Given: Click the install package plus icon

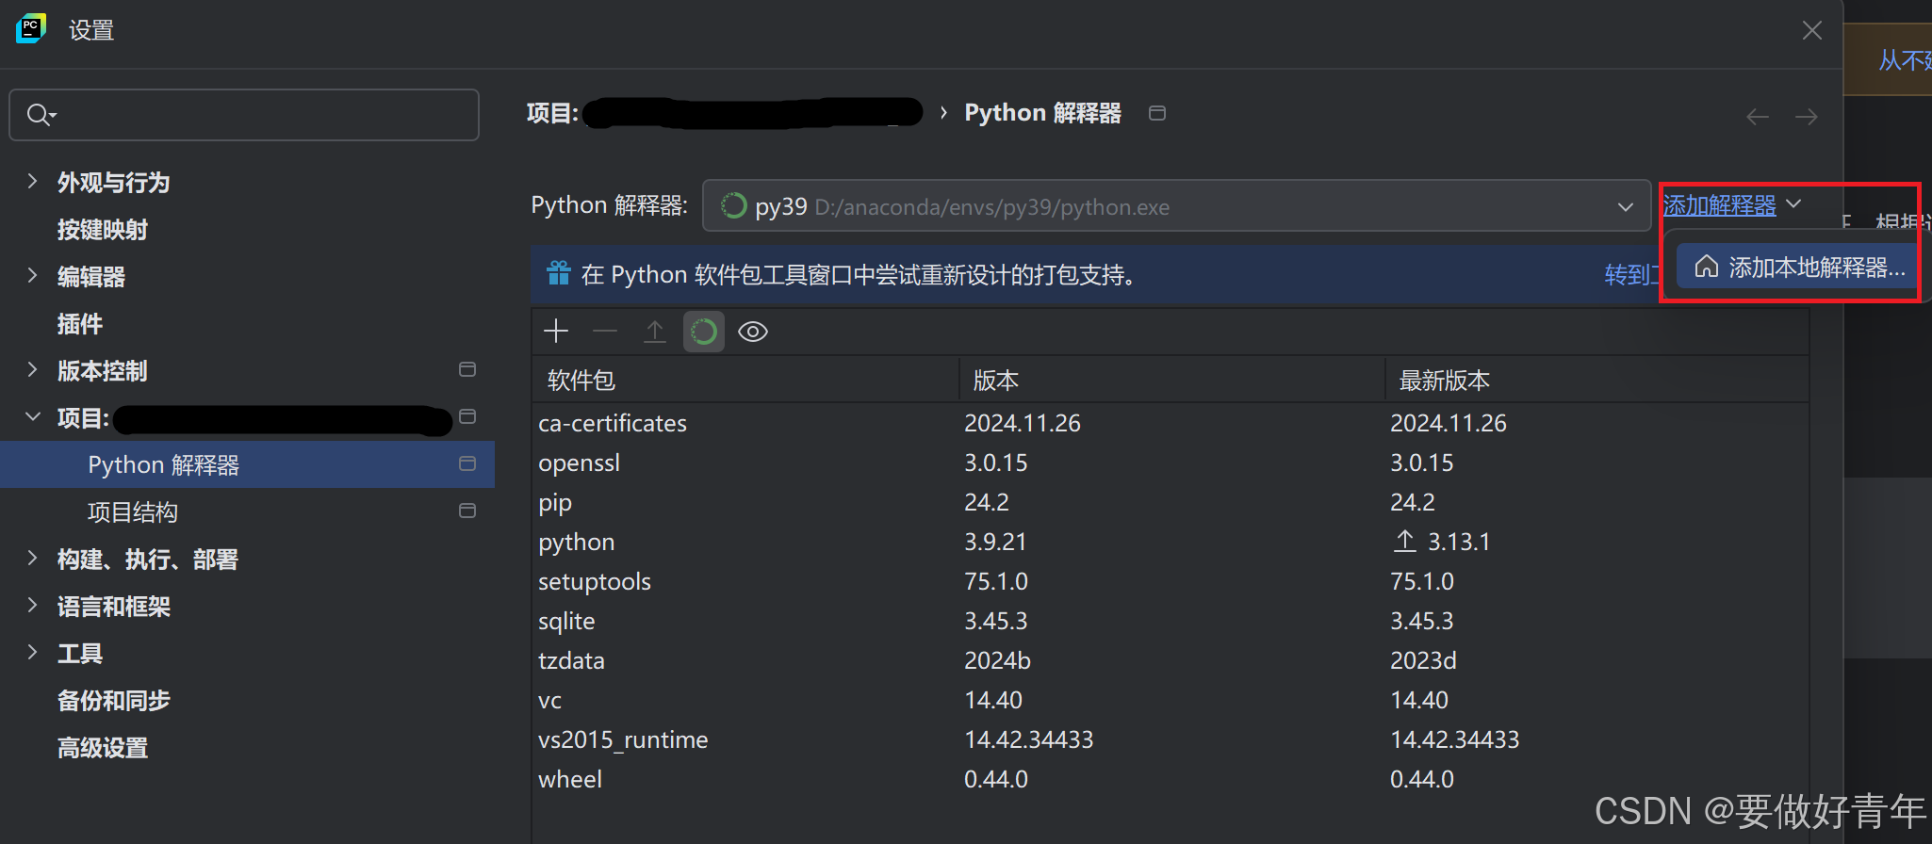Looking at the screenshot, I should coord(556,332).
